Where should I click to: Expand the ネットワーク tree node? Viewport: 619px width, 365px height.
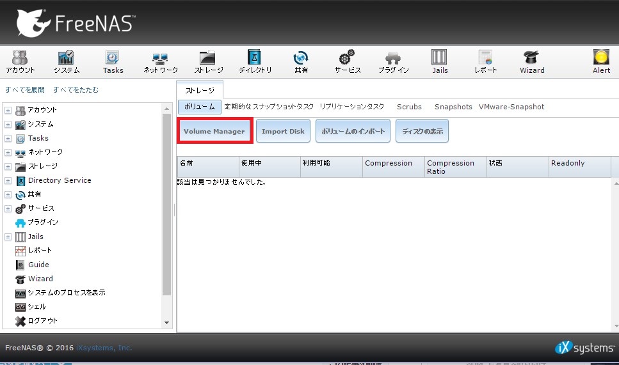[8, 153]
